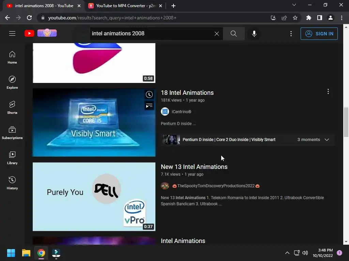The width and height of the screenshot is (349, 261).
Task: Click the magnifier search button
Action: click(x=234, y=34)
